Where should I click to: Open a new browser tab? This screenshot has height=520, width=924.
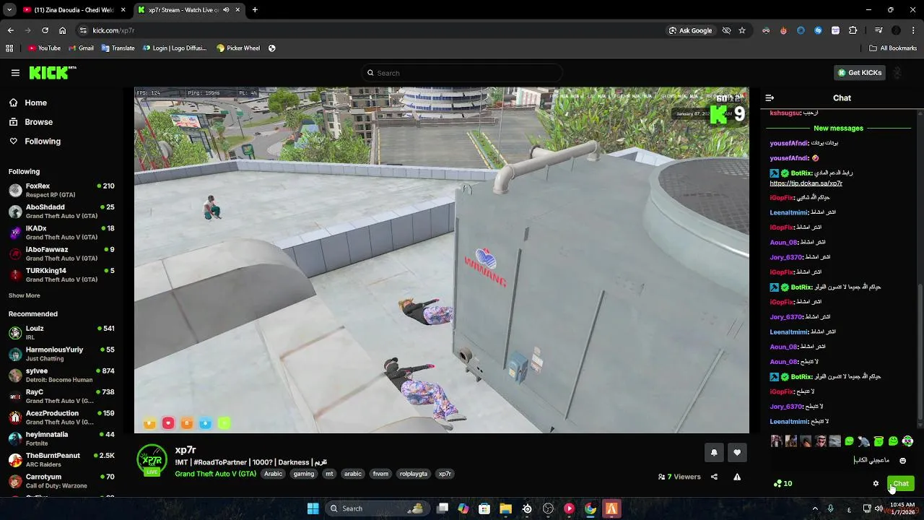[x=255, y=10]
